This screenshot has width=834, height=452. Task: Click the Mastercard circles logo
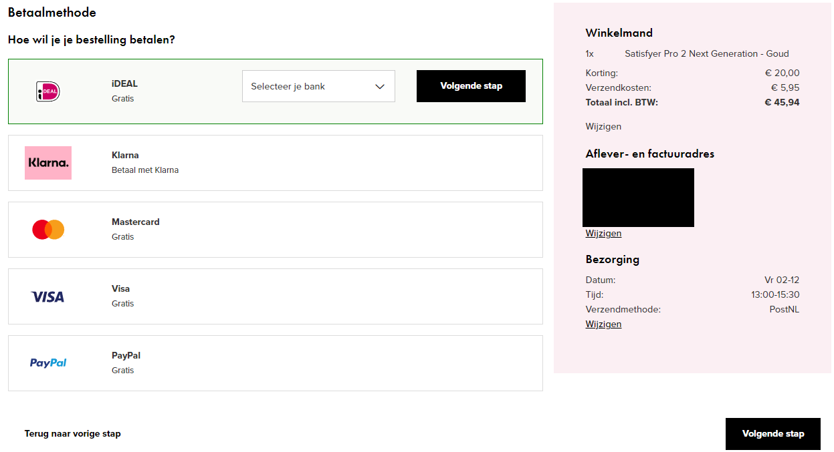coord(48,230)
